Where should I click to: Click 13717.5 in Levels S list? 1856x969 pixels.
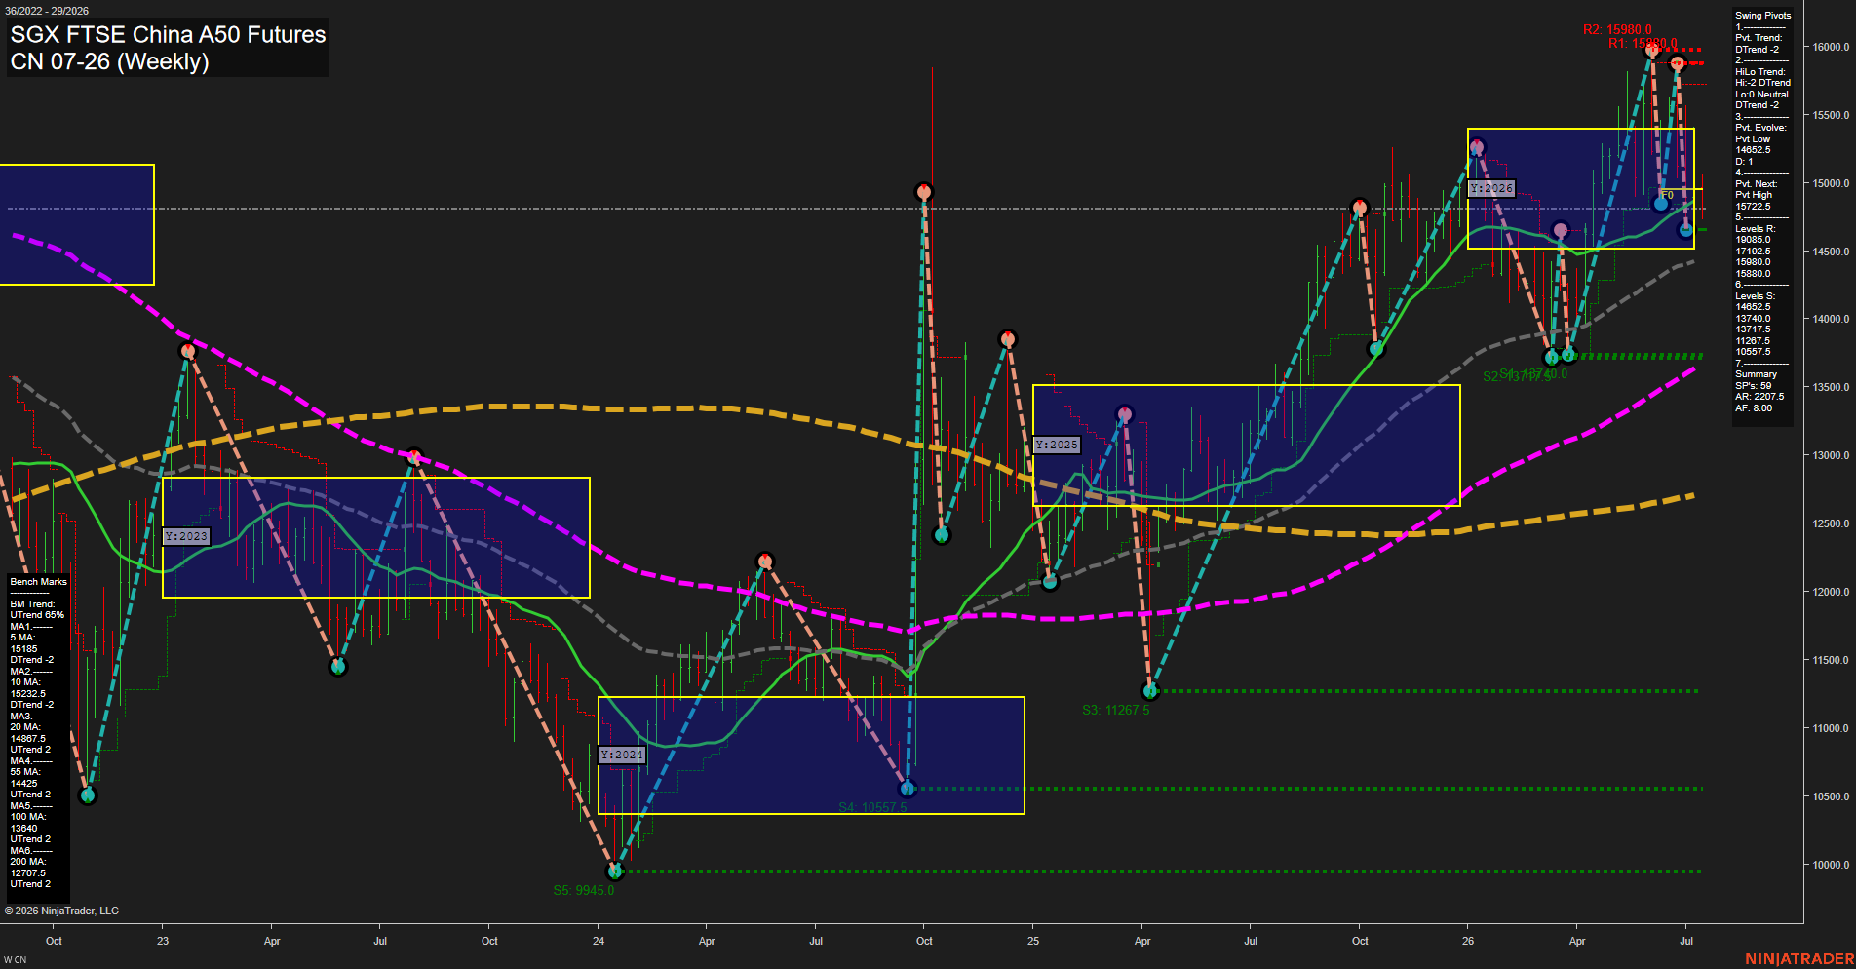tap(1753, 329)
